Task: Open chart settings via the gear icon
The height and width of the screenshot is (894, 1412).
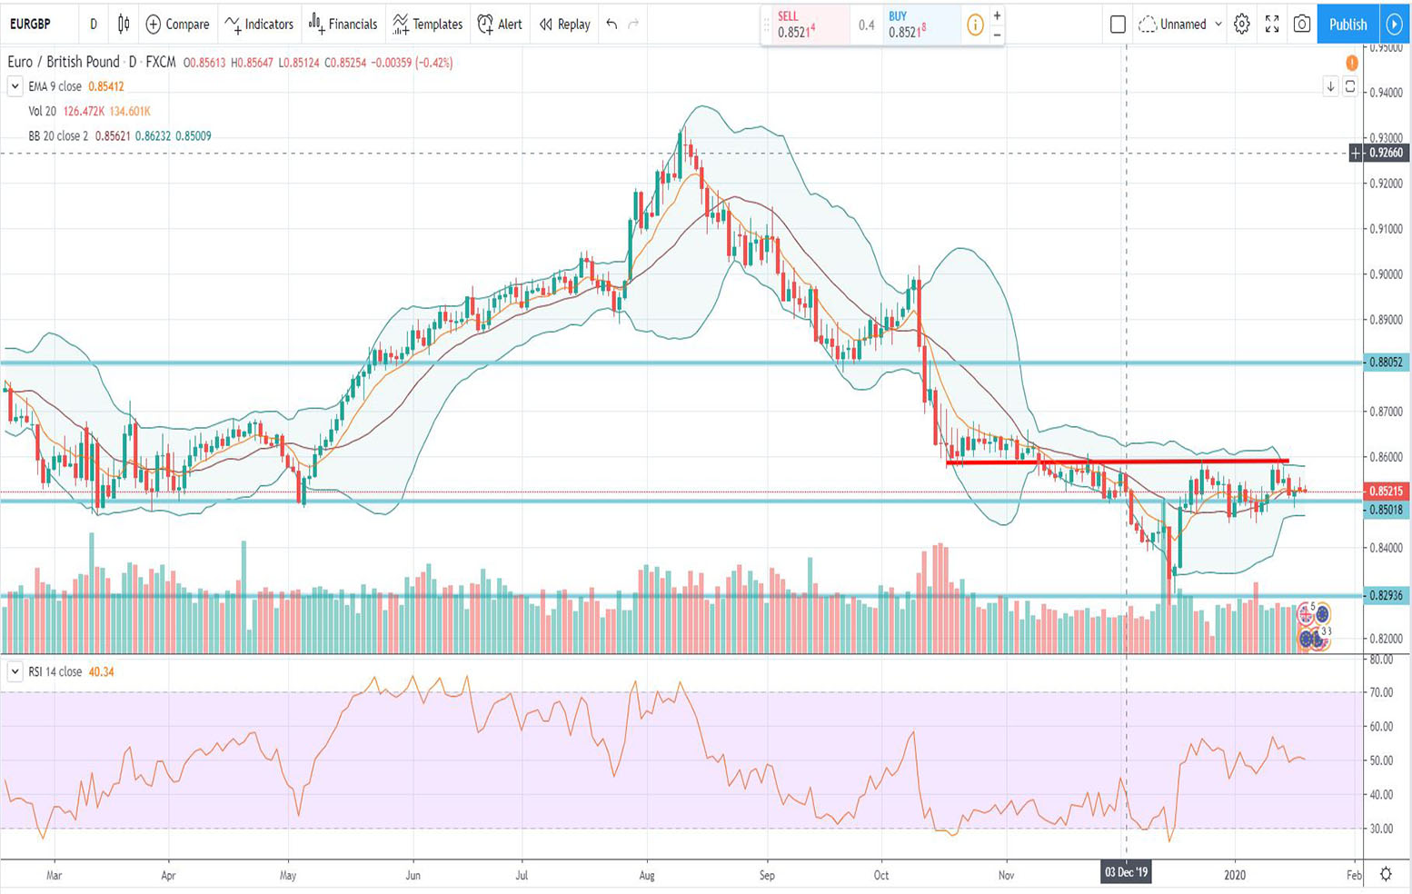Action: (x=1239, y=25)
